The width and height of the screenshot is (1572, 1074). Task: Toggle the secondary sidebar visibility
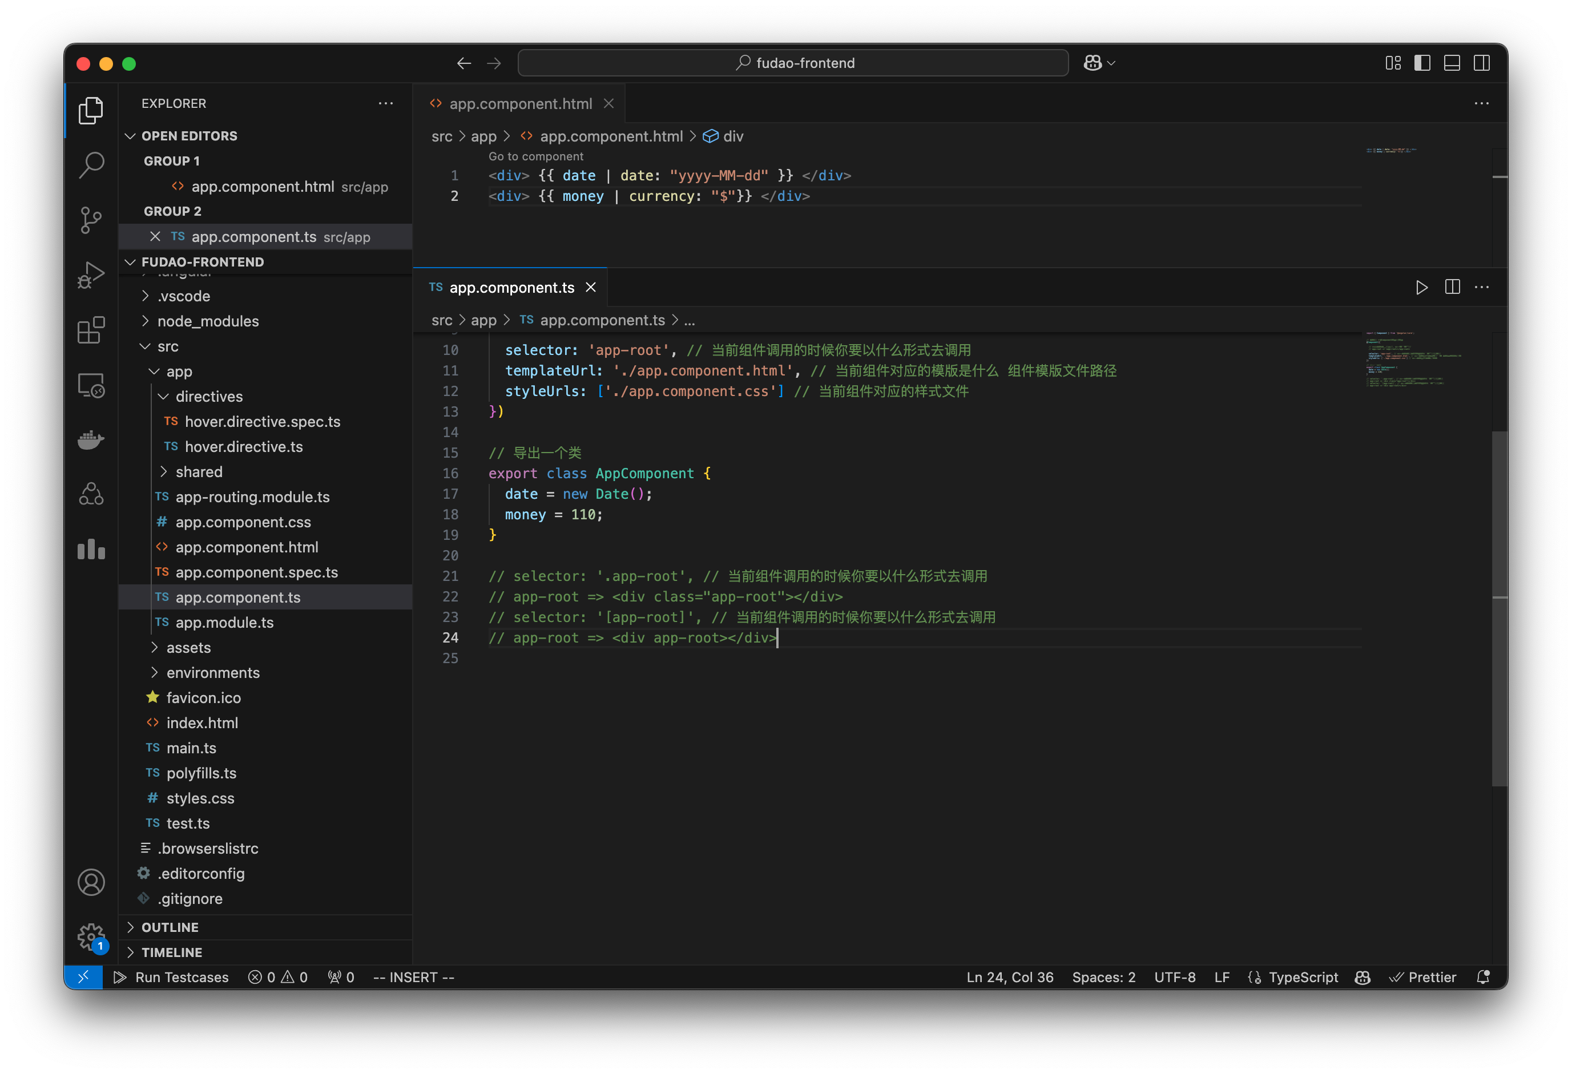point(1481,62)
